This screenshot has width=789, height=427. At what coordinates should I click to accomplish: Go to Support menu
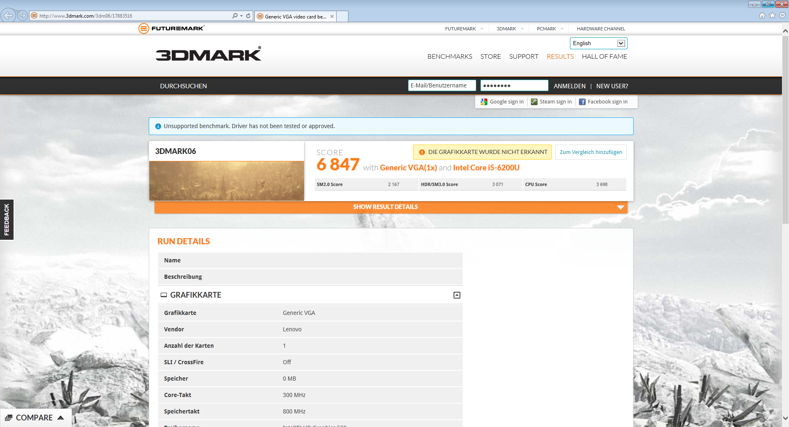524,57
